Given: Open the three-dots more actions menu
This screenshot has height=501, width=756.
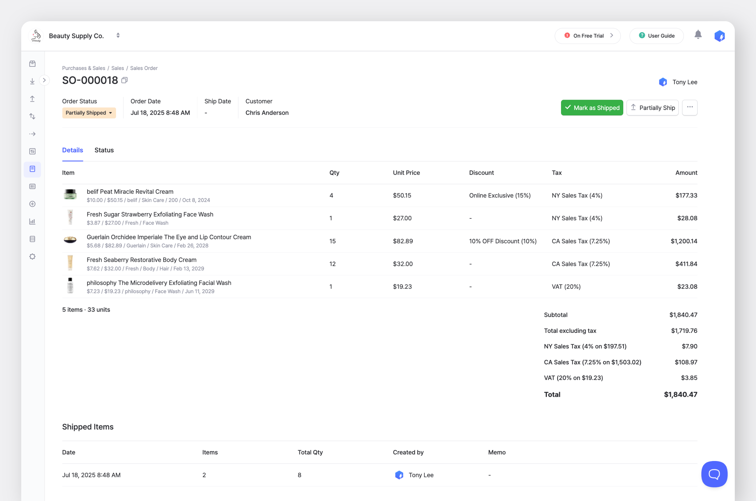Looking at the screenshot, I should coord(690,107).
